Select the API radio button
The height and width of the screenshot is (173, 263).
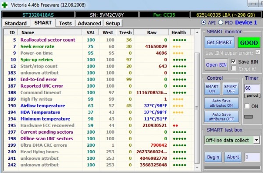pyautogui.click(x=203, y=22)
